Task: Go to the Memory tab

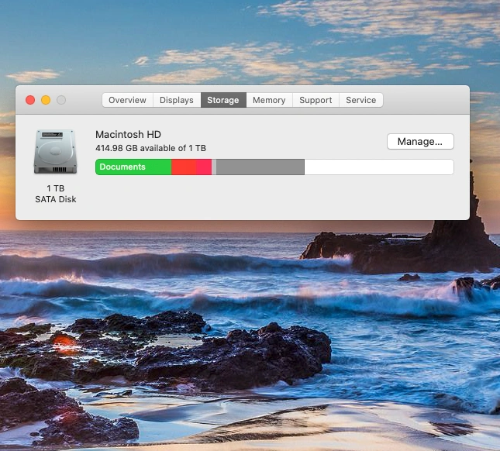Action: [x=269, y=100]
